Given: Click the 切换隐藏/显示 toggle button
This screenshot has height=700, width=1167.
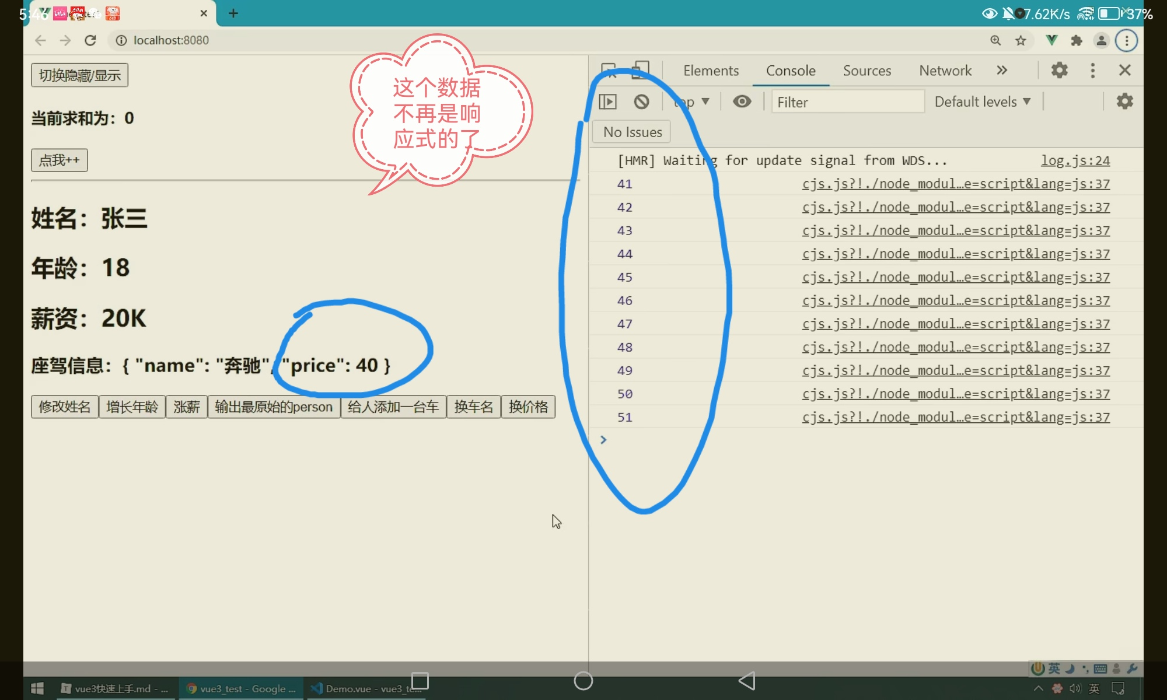Looking at the screenshot, I should [79, 75].
